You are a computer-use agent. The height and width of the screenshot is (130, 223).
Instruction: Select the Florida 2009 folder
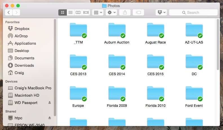coord(117,93)
